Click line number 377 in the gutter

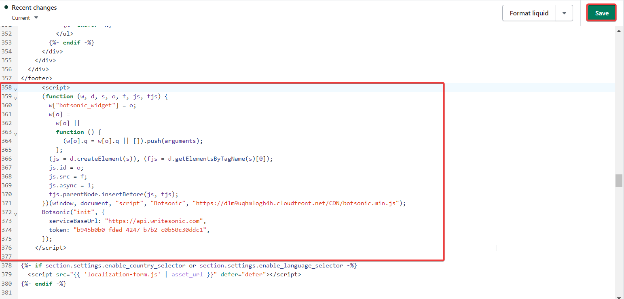coord(6,257)
